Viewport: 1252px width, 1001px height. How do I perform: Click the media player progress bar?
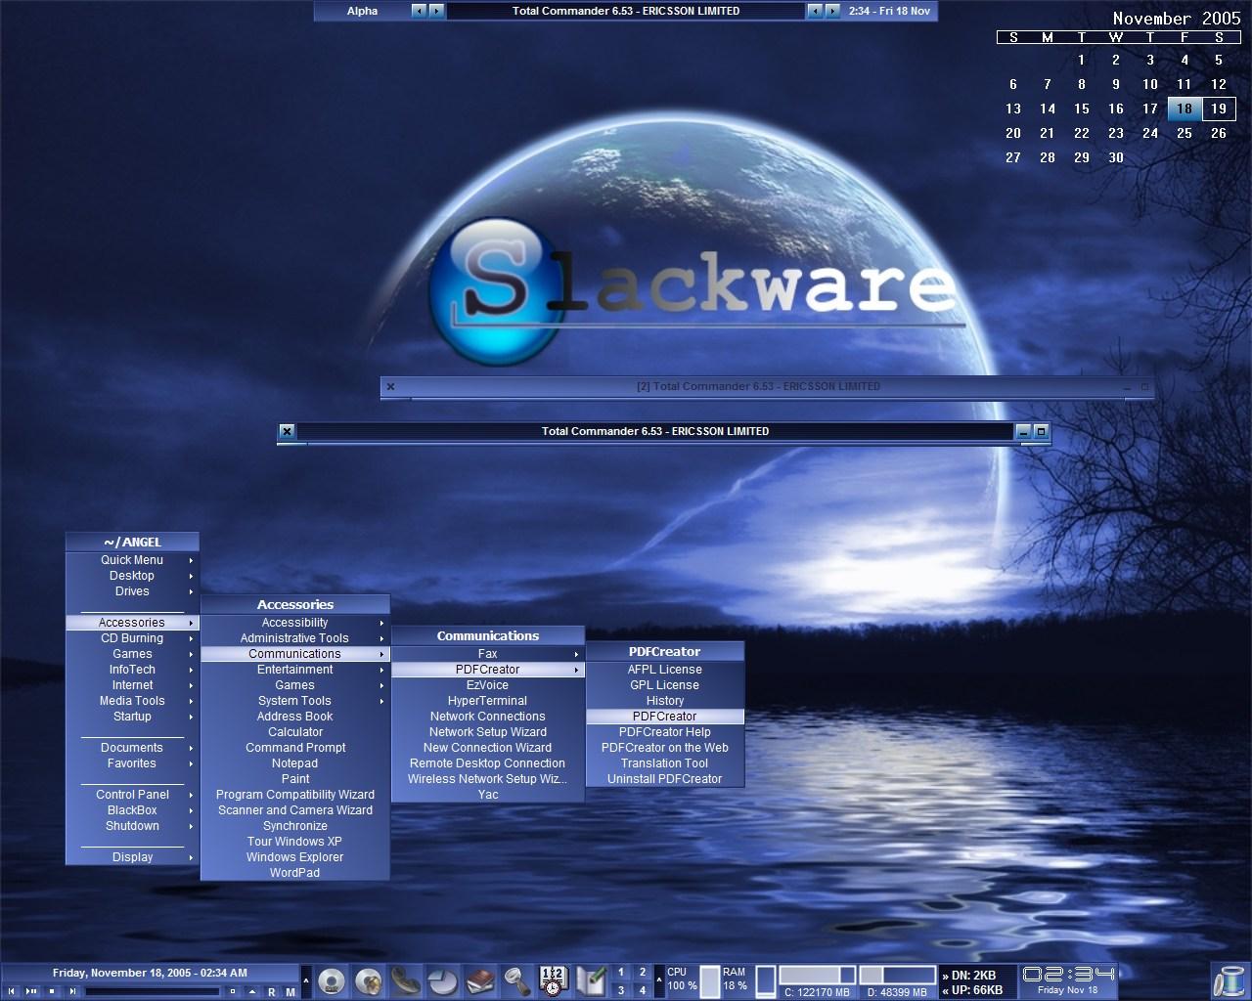[x=153, y=991]
